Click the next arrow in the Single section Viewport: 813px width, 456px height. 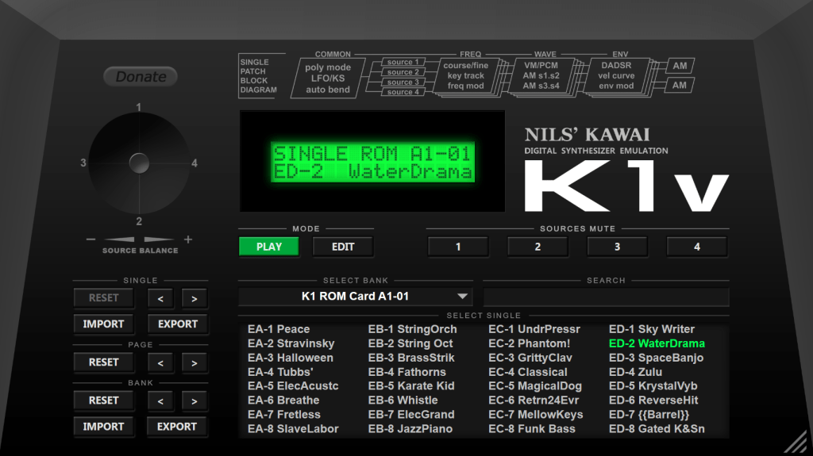click(x=194, y=298)
